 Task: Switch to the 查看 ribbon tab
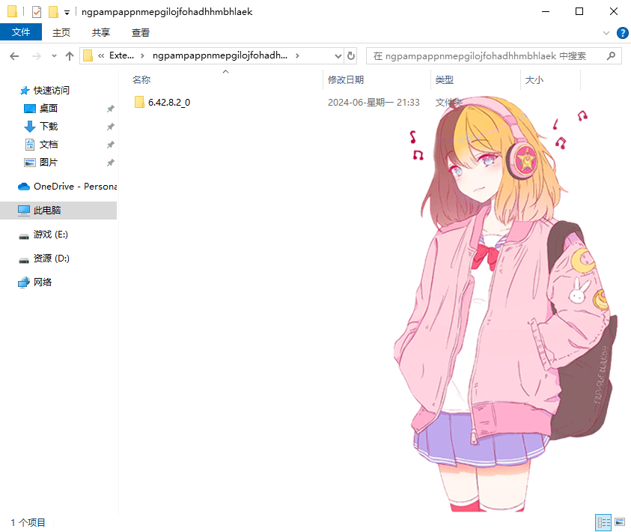[x=141, y=32]
